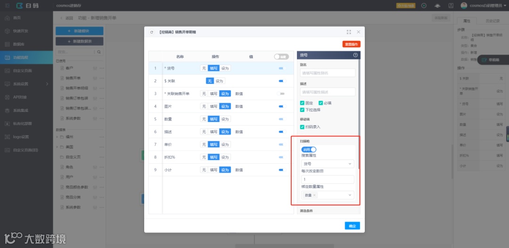Open the more menu for 客户 table

coord(102,68)
